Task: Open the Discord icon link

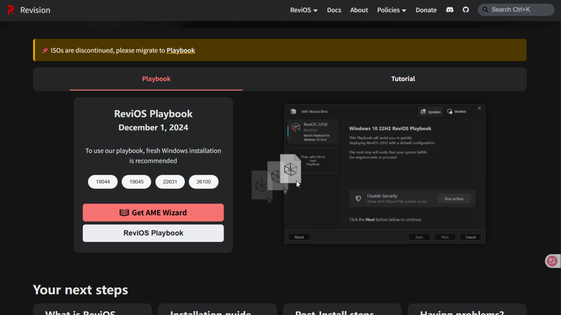Action: 450,10
